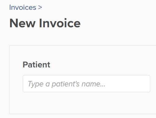Viewport: 156px width, 118px height.
Task: Click the greater-than symbol in breadcrumb
Action: [x=40, y=7]
